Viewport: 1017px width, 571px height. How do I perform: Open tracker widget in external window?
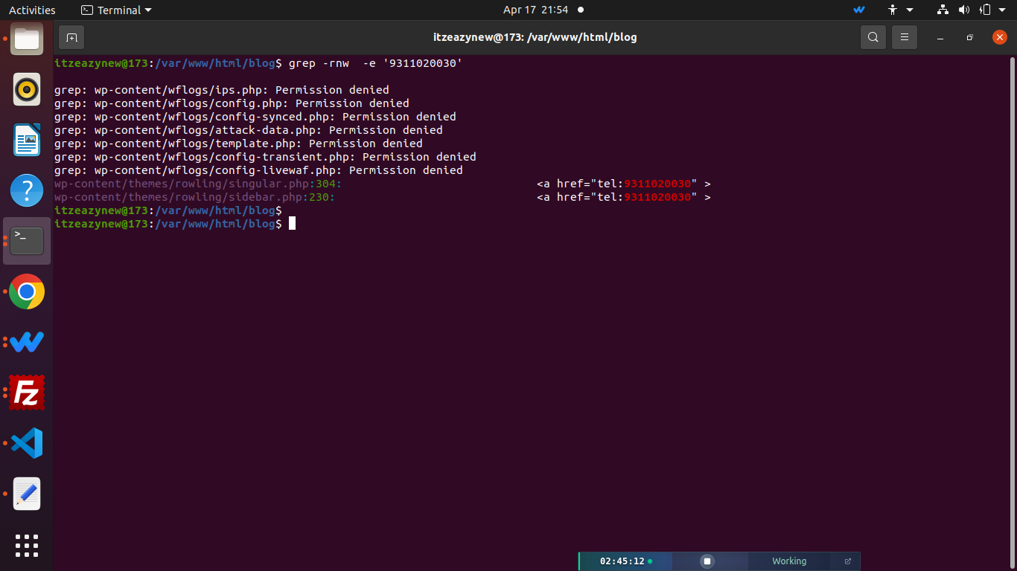tap(847, 561)
